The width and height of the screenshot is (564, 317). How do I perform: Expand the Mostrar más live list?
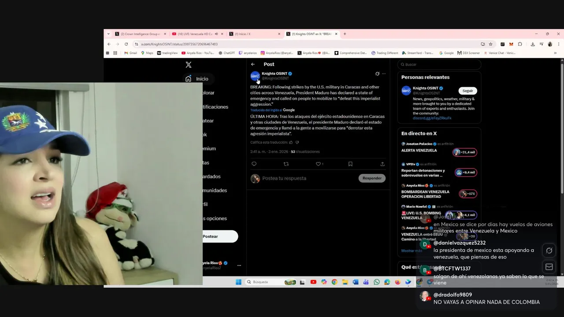[x=412, y=251]
